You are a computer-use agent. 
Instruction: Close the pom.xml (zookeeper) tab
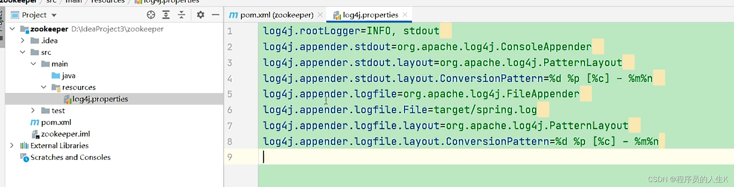point(320,15)
